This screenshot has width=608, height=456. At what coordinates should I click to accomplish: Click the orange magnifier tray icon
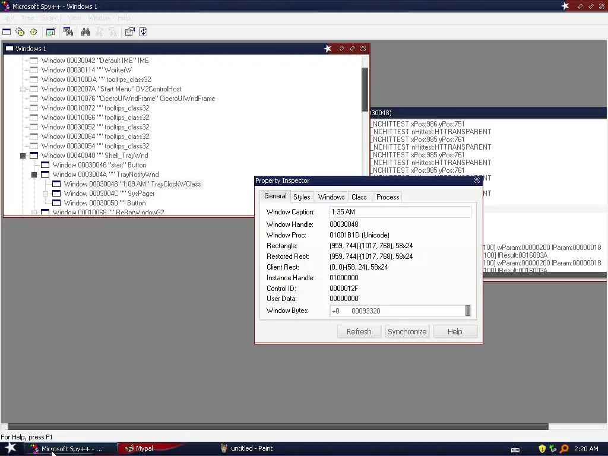(564, 449)
